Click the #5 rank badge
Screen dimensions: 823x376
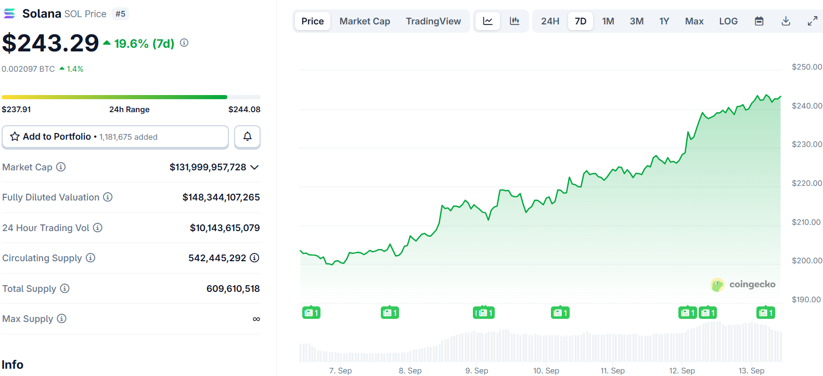point(121,14)
